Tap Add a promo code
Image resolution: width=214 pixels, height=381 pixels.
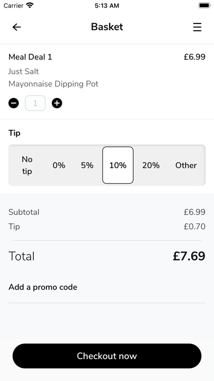(43, 287)
